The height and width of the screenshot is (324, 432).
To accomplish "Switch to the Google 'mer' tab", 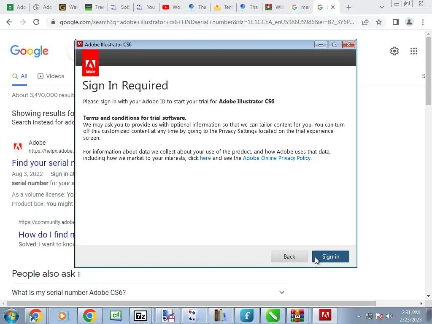I will 300,7.
